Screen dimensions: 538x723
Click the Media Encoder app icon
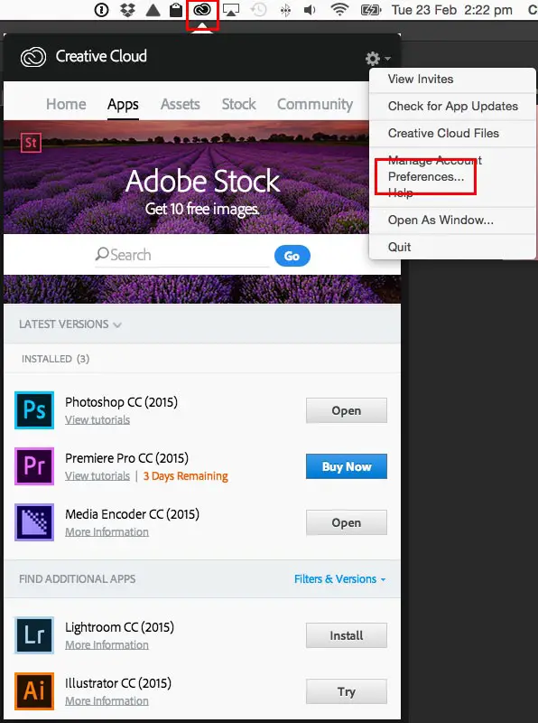tap(34, 522)
